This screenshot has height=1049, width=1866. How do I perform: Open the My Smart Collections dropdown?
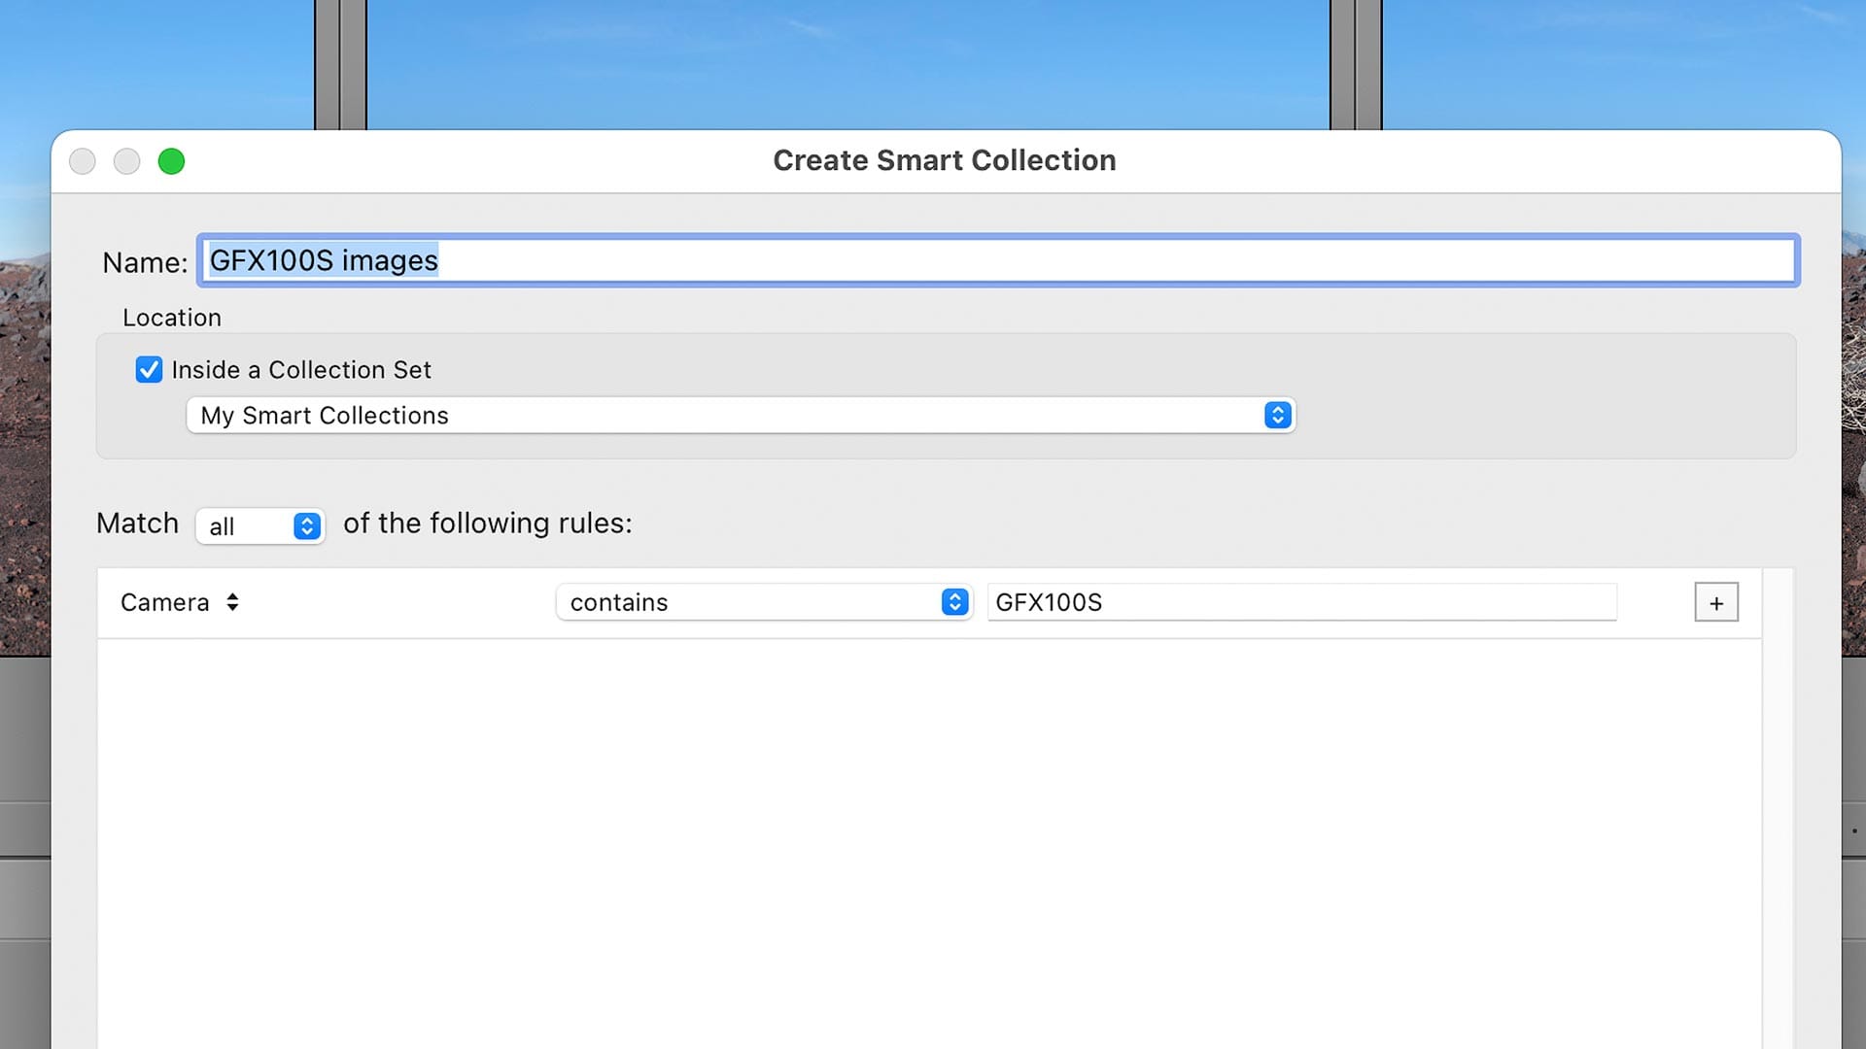click(x=739, y=416)
